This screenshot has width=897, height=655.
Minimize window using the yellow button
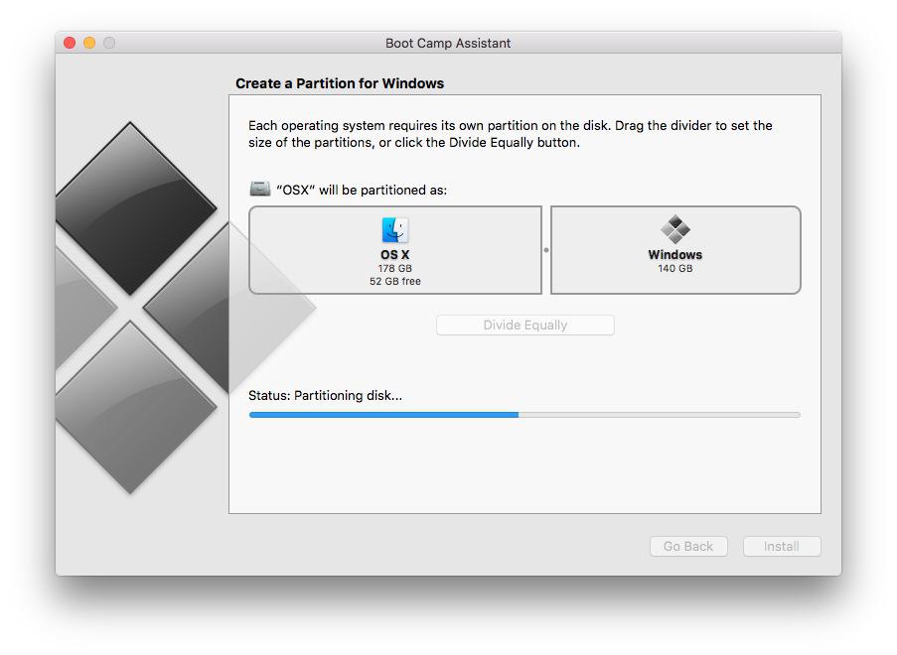89,43
